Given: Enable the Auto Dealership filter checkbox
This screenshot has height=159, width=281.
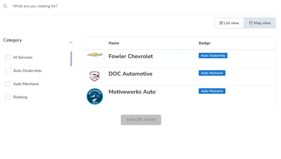Looking at the screenshot, I should pyautogui.click(x=8, y=71).
